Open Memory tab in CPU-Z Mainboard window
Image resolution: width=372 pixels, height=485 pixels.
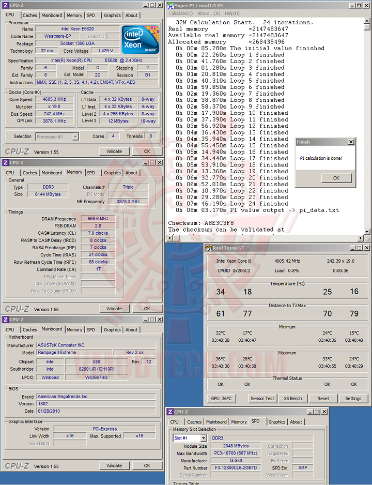[74, 330]
